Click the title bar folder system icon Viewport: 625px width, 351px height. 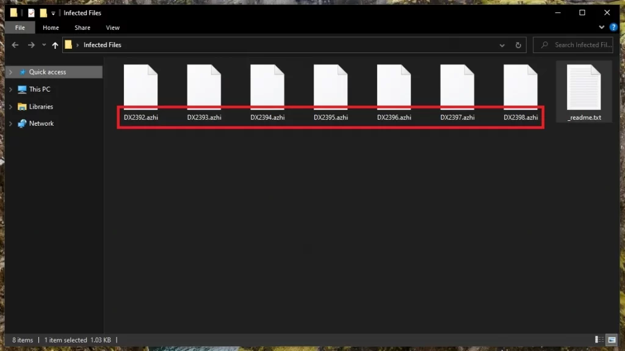[13, 13]
